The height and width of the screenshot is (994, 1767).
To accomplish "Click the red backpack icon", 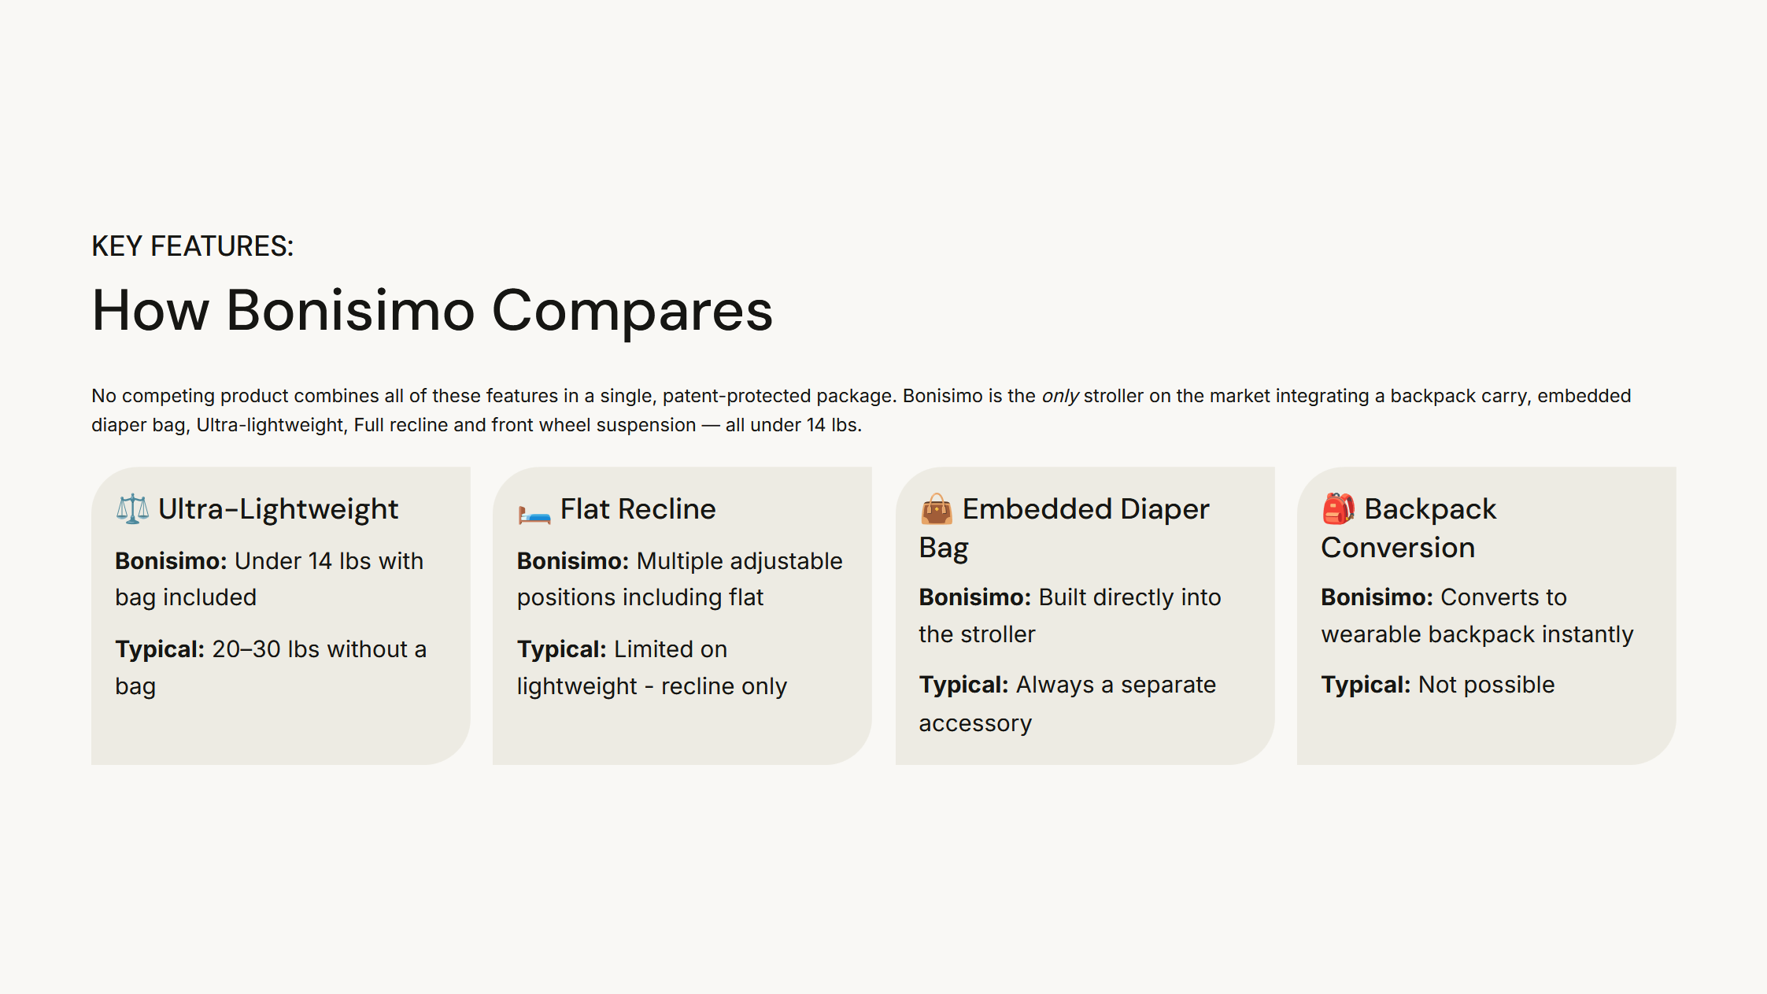I will coord(1338,508).
